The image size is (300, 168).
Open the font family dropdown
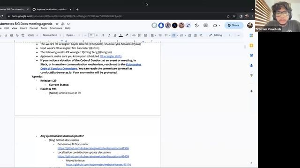coord(73,35)
